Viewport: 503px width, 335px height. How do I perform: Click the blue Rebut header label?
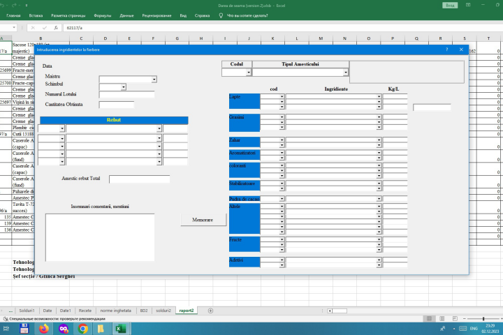click(x=114, y=120)
